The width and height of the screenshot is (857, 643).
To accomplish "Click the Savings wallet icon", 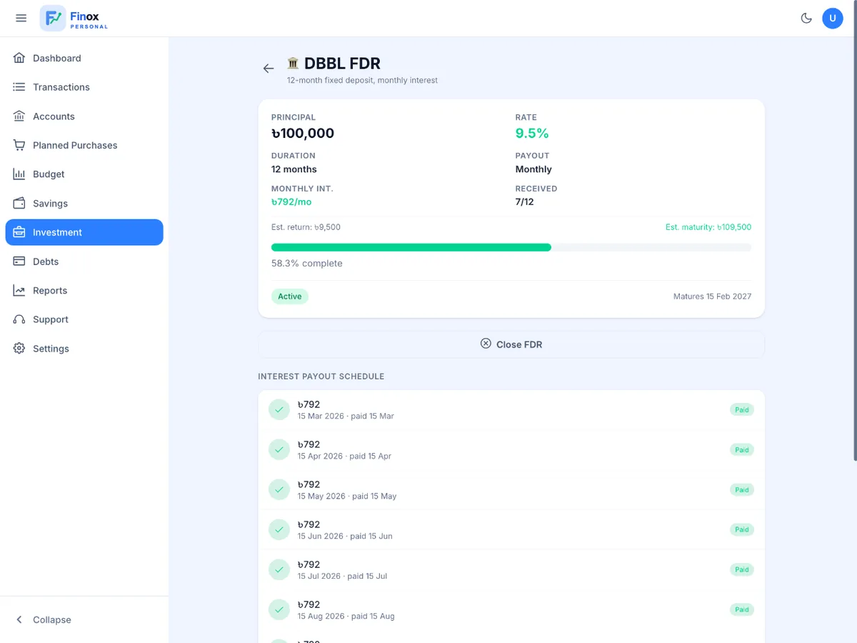I will pos(19,203).
